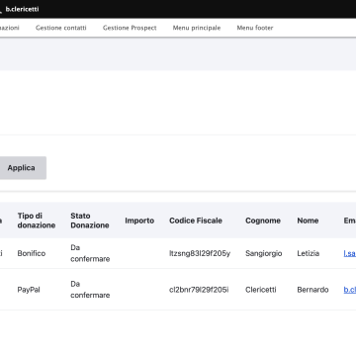Select the Letizia name cell
The height and width of the screenshot is (356, 356).
click(309, 253)
